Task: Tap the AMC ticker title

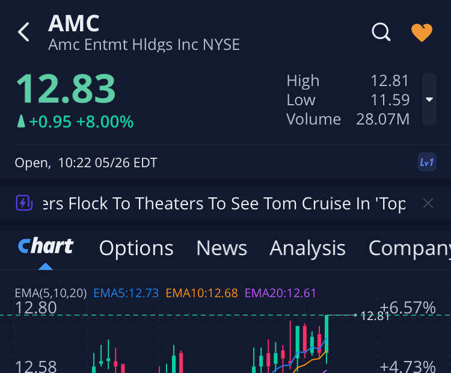Action: tap(74, 23)
